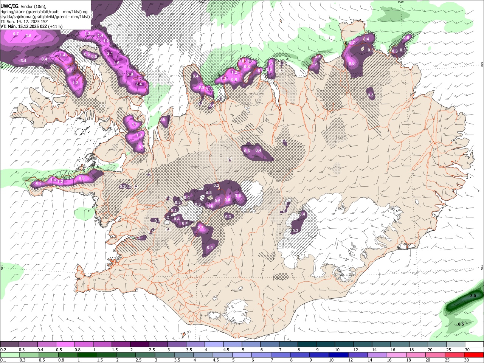Click the 0.1 label under the bottom color scale
Screen dimensions: 484x363
[x=3, y=360]
